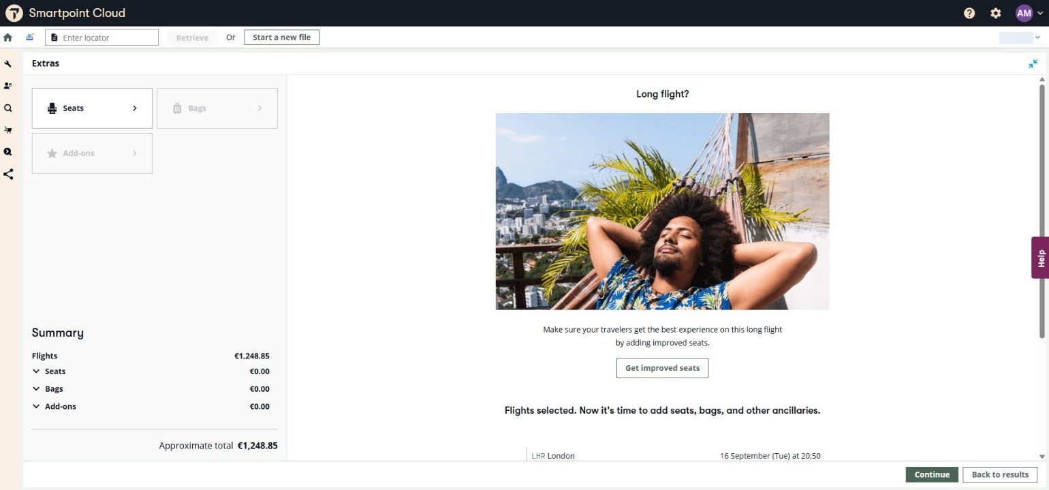The width and height of the screenshot is (1049, 490).
Task: Click the Flights label in Summary
Action: coord(45,356)
